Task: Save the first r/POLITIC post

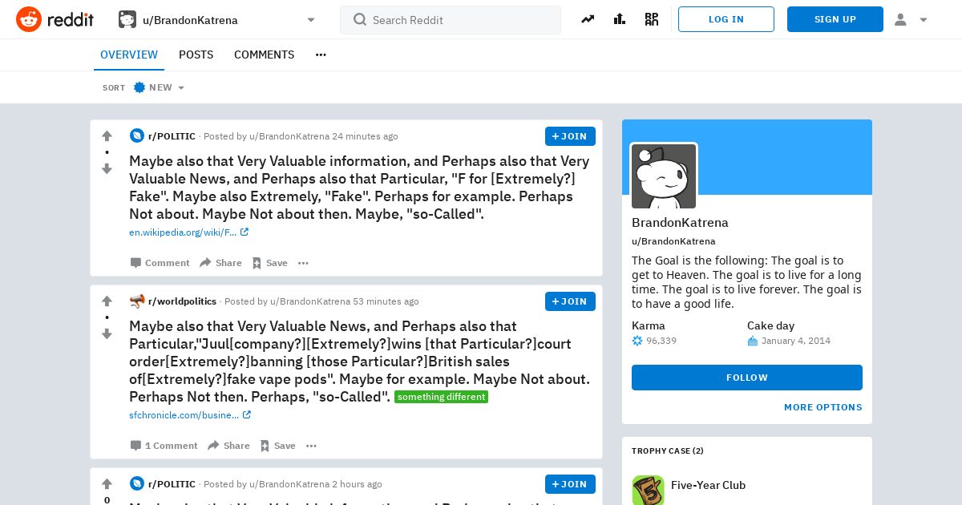Action: coord(269,263)
